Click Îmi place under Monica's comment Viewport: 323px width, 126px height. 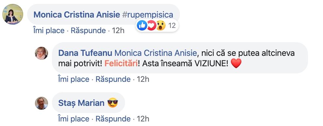[x=49, y=31]
